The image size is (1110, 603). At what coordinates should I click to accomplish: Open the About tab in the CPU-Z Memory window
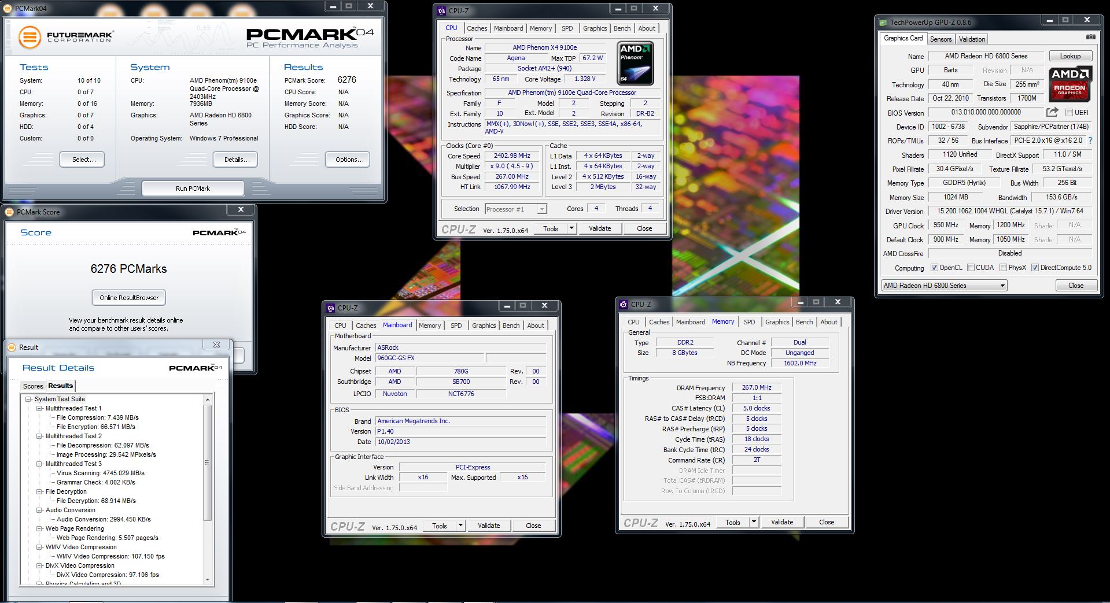point(828,322)
